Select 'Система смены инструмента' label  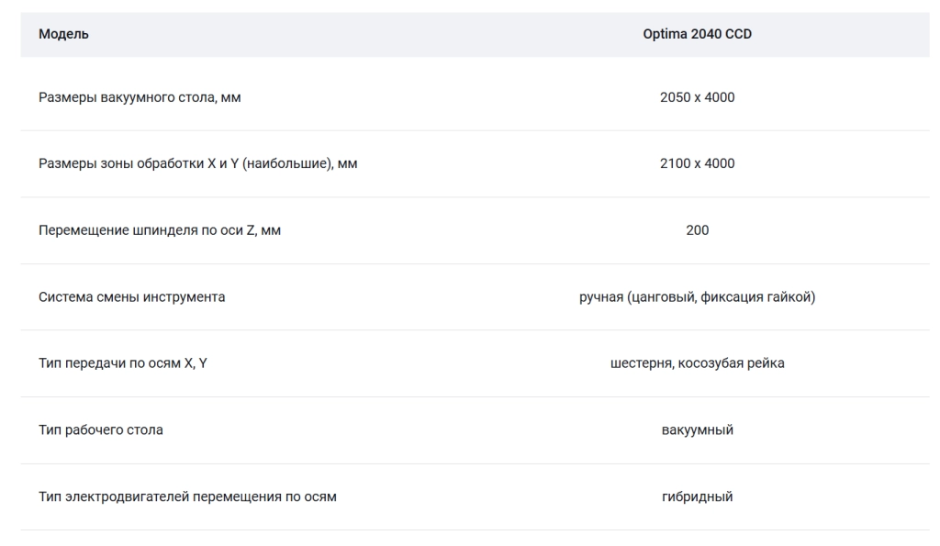click(x=132, y=297)
